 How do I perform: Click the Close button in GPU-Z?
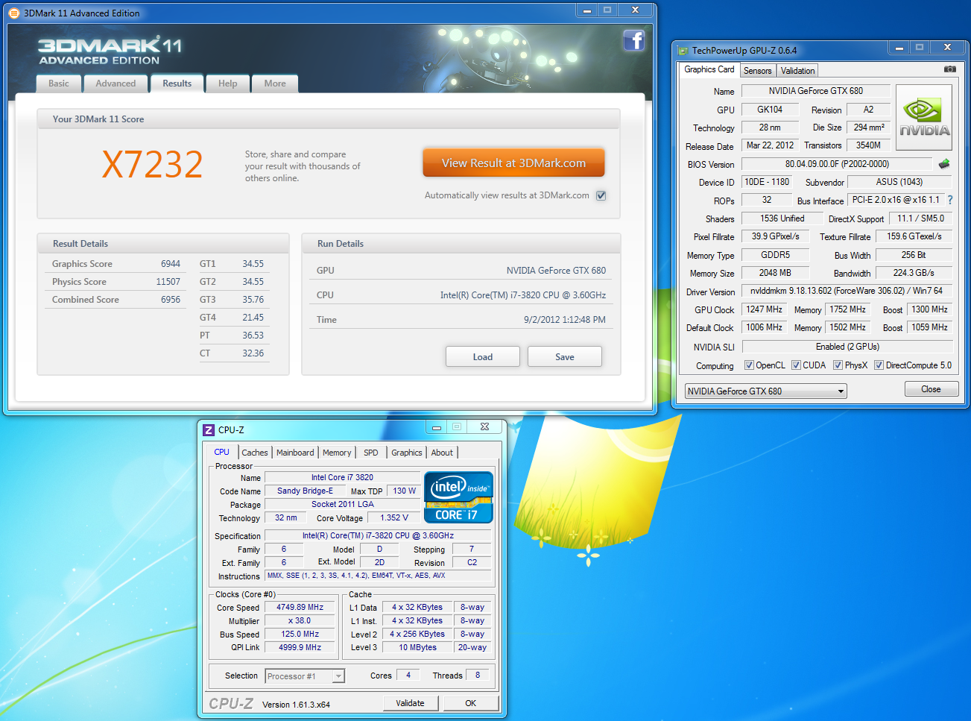click(x=931, y=389)
